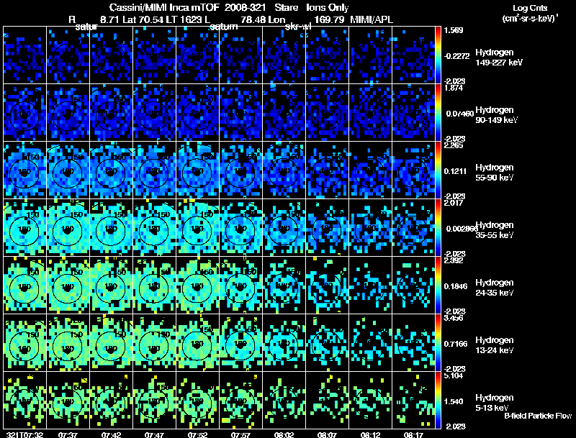Viewport: 576px width, 438px height.
Task: Select the 35-55 keV panel at 07:32
Action: point(25,228)
